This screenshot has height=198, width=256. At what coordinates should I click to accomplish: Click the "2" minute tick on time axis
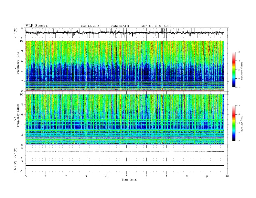66,176
